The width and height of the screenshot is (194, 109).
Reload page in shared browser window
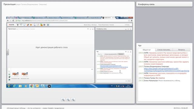13,21
